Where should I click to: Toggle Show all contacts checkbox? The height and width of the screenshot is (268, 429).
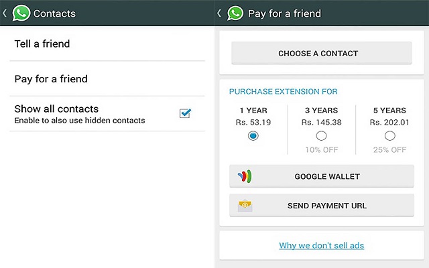185,113
